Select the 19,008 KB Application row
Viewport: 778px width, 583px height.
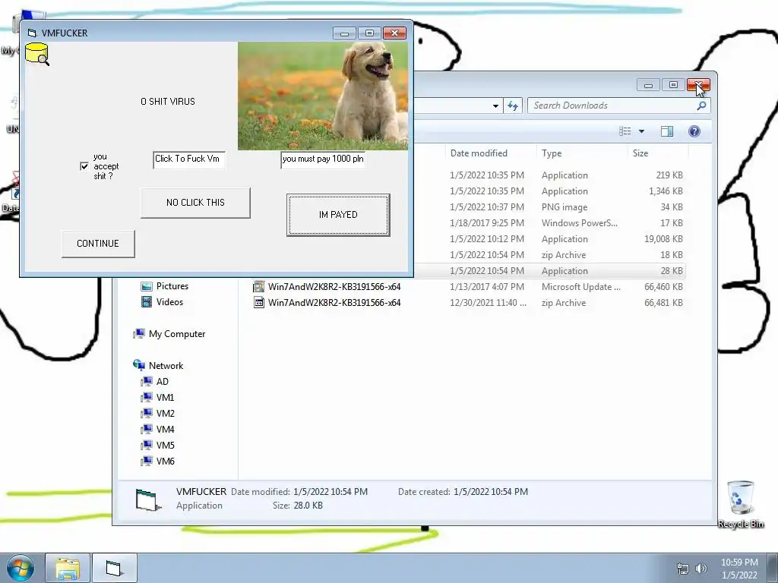point(551,239)
